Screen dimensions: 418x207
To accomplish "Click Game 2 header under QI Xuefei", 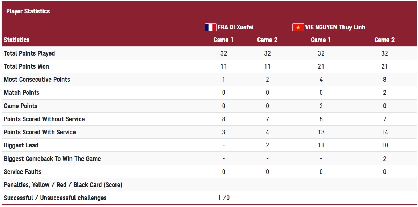I will coord(267,40).
